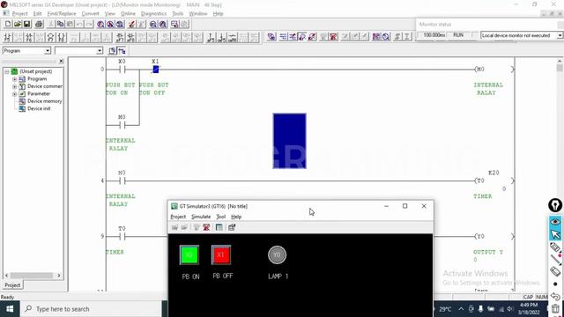Open a project with the folder icon
The image size is (564, 317).
point(18,24)
